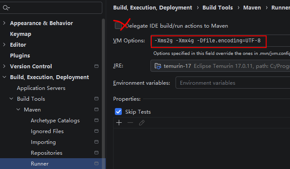Open the JRE temurin-17 dropdown
Viewport: 290px width, 169px height.
220,66
